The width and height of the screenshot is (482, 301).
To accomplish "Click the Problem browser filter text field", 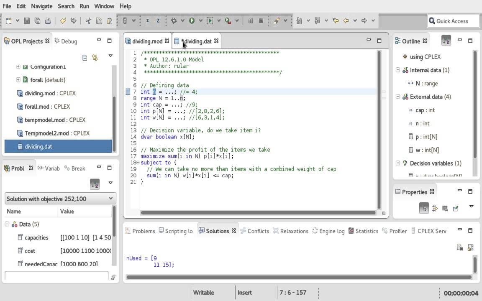I will [x=56, y=276].
